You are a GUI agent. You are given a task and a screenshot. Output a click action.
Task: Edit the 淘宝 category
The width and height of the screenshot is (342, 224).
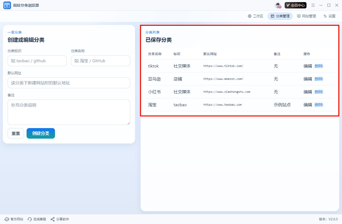[x=308, y=105]
